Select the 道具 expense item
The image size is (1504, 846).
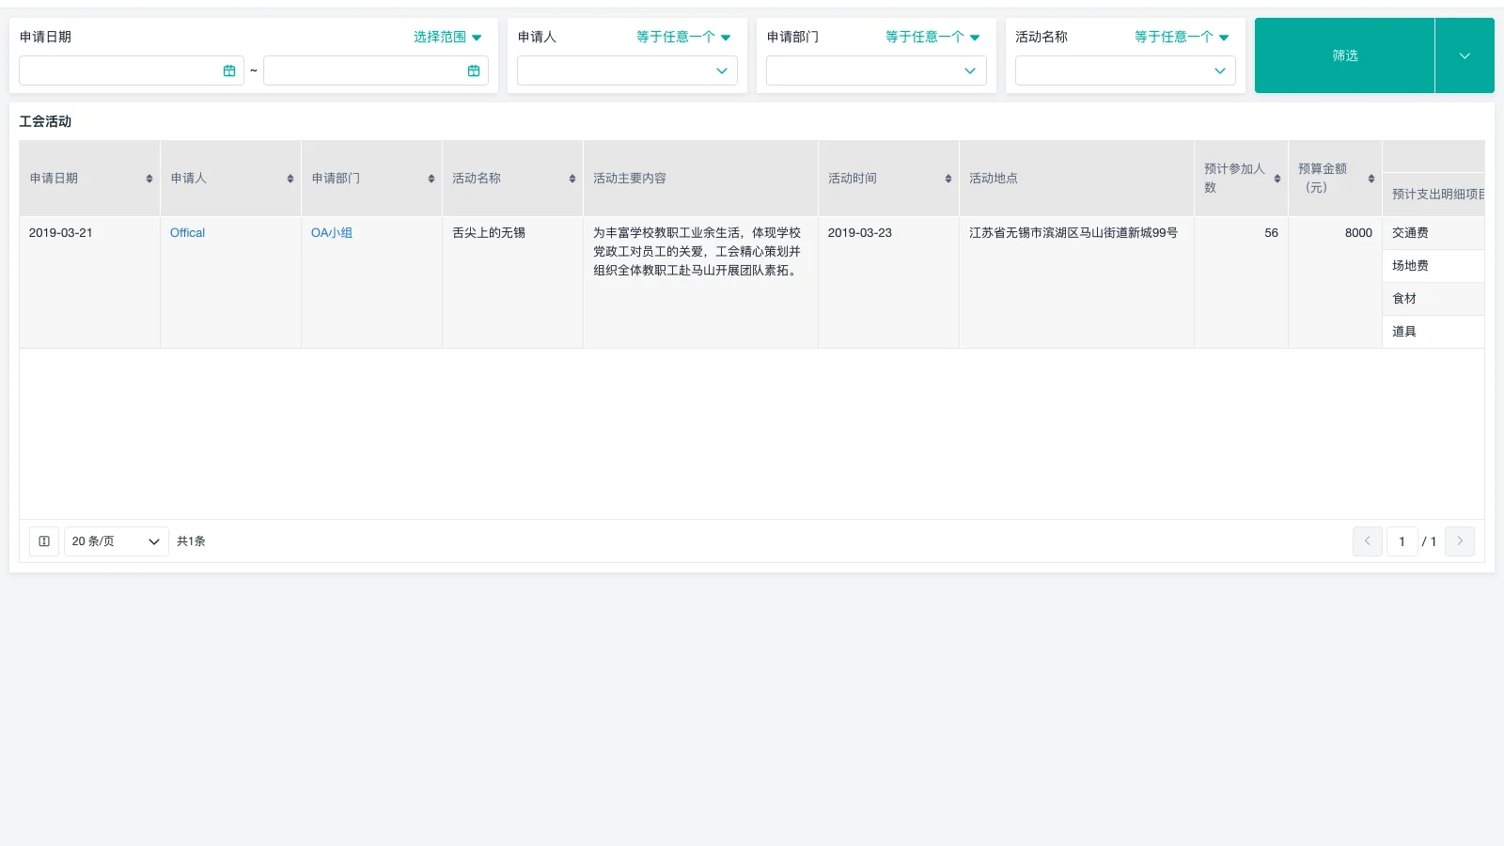(1433, 332)
